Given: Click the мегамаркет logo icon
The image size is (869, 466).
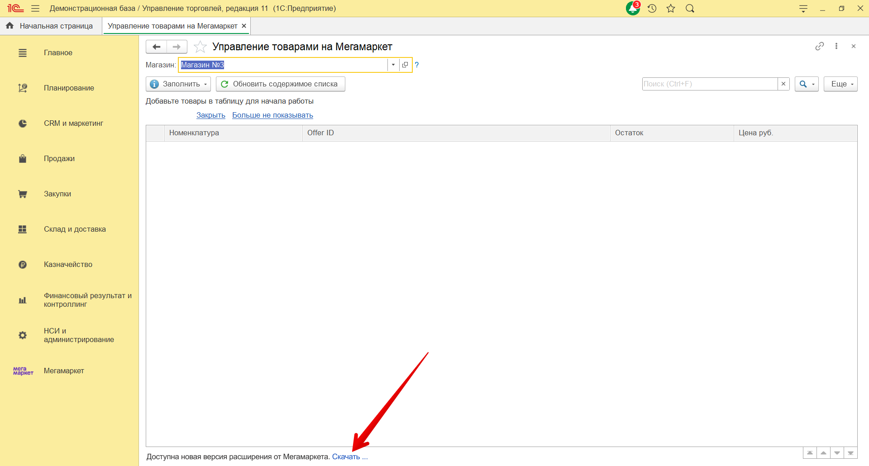Looking at the screenshot, I should coord(23,371).
